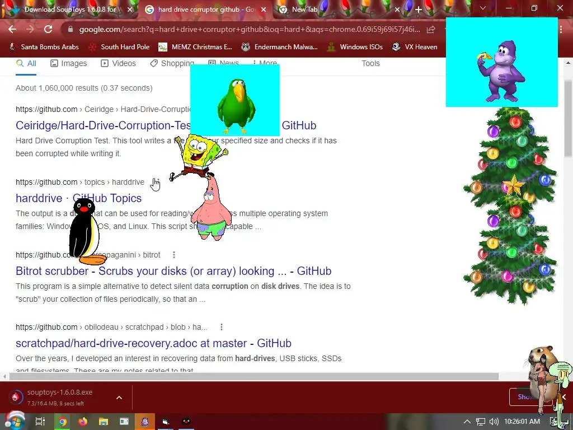The image size is (573, 430).
Task: Click the Pingu taskbar icon
Action: pos(186,422)
